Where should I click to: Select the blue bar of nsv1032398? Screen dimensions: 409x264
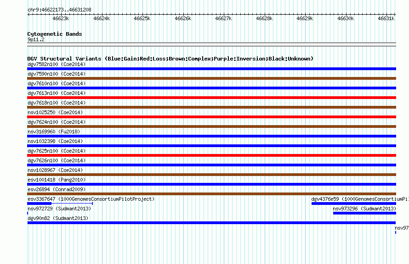[x=211, y=146]
